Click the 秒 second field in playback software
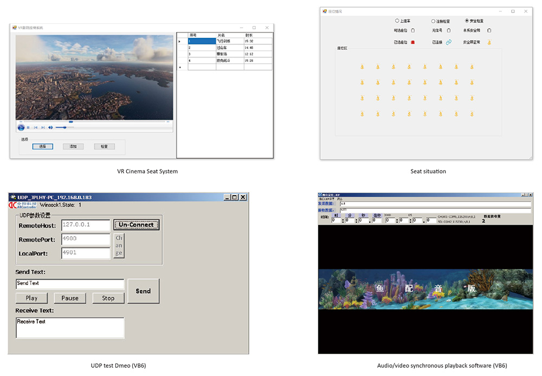The width and height of the screenshot is (542, 376). (363, 220)
